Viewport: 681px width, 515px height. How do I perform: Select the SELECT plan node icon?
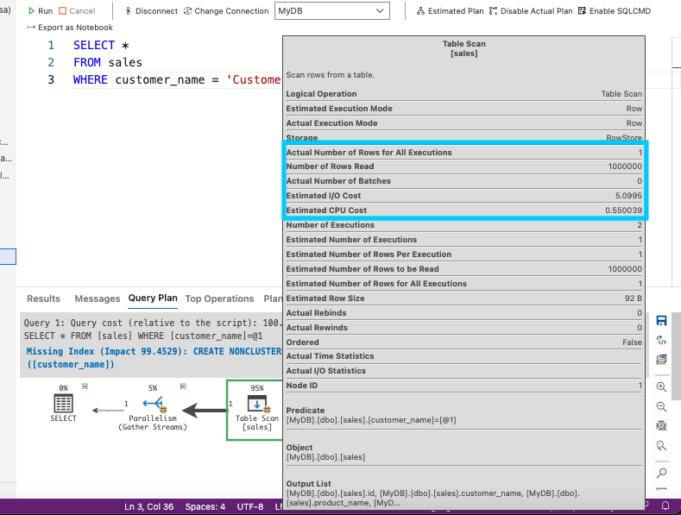click(x=63, y=404)
